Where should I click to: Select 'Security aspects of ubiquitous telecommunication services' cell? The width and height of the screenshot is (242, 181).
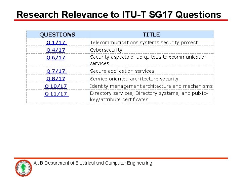[151, 60]
